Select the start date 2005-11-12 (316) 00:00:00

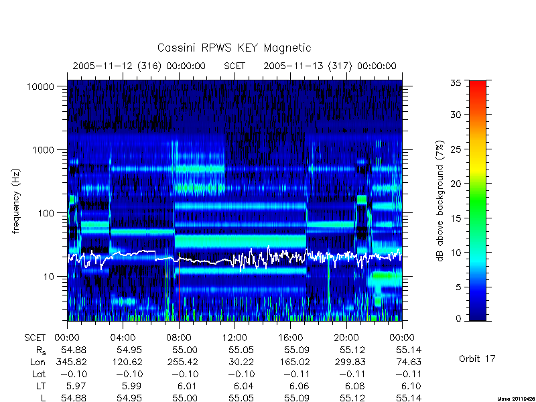tap(139, 66)
